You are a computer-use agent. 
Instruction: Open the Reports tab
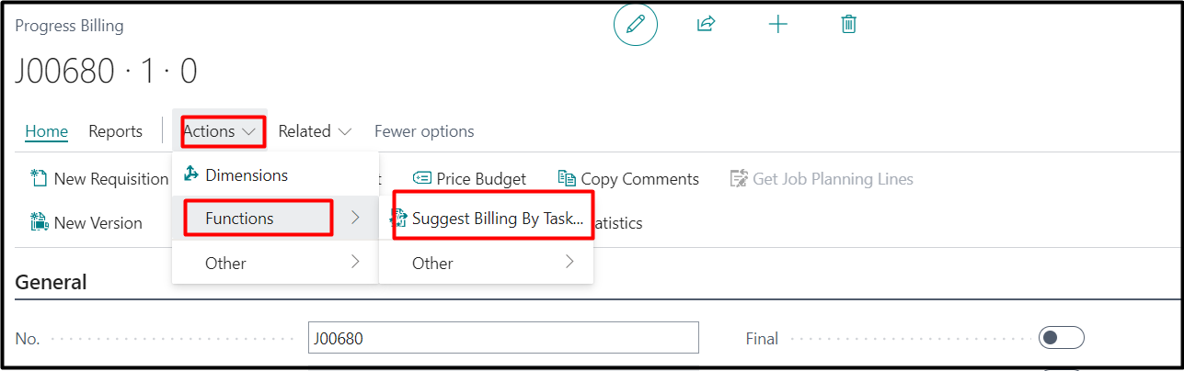115,131
